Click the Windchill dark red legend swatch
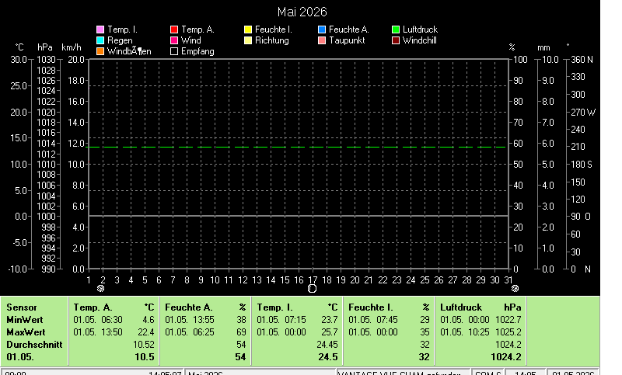This screenshot has height=375, width=622. point(396,40)
